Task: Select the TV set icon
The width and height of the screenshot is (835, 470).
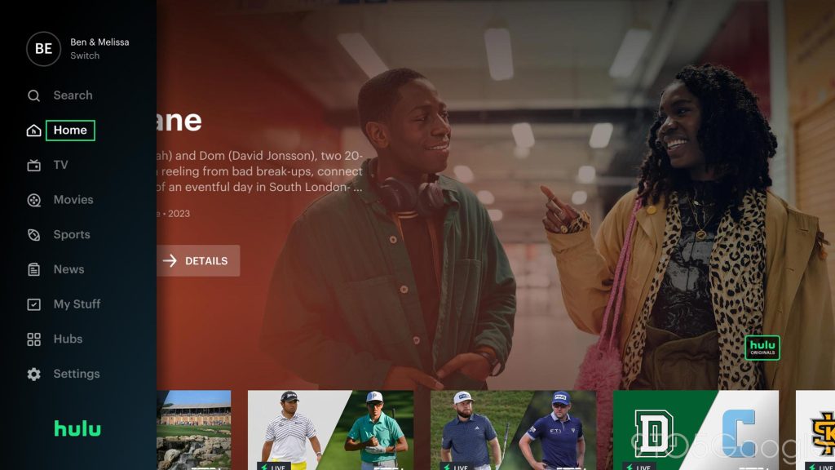Action: (33, 166)
